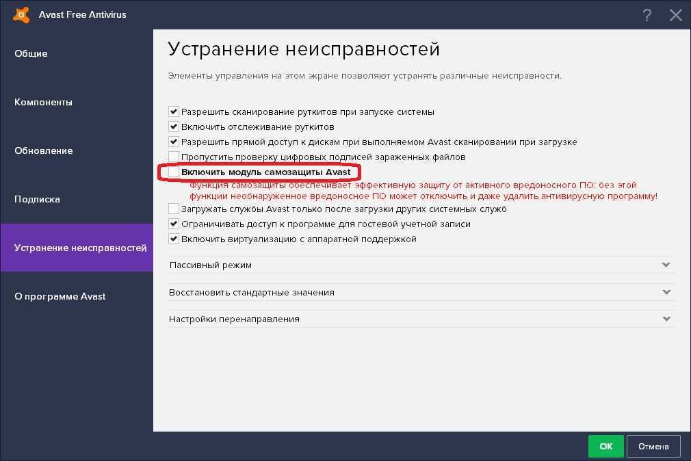This screenshot has height=461, width=691.
Task: Click the Пассивный режим section label
Action: click(211, 265)
